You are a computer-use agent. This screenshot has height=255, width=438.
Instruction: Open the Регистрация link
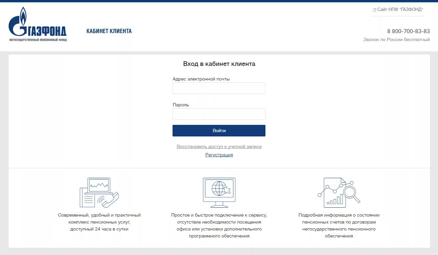tap(219, 155)
